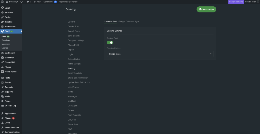The image size is (260, 134).
Task: Click the Search Contacts button
Action: 236,2
